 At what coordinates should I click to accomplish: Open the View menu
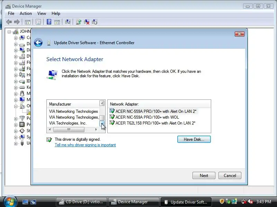42,13
